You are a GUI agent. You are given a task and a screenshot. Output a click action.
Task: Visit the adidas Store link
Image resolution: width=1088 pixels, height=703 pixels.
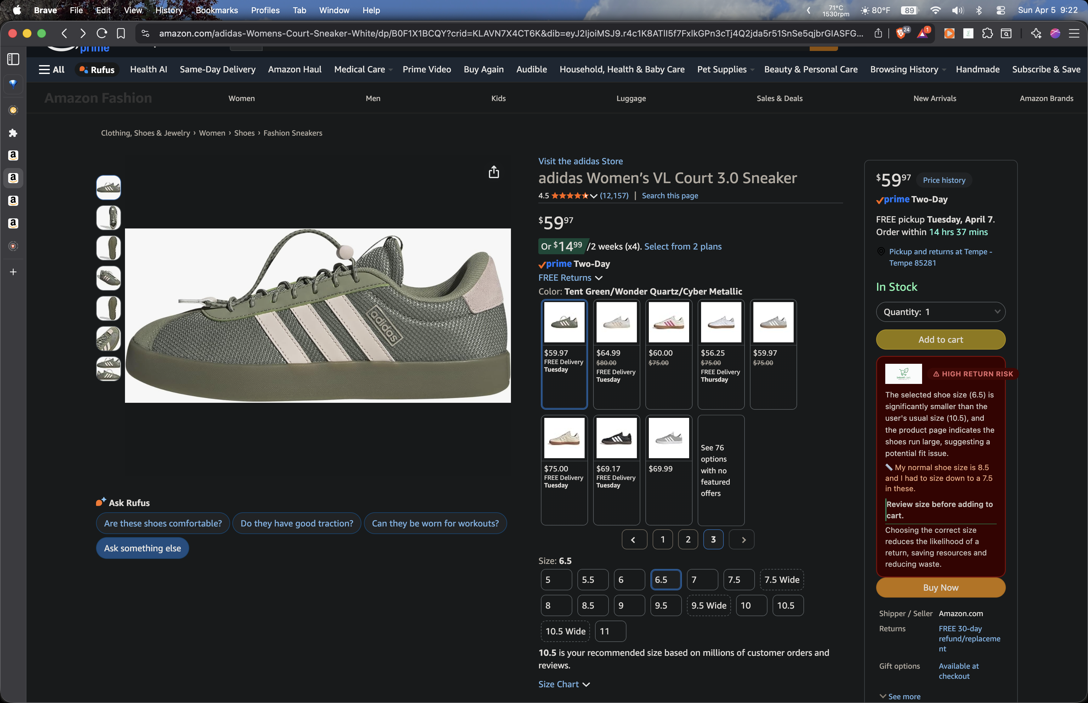click(x=580, y=161)
